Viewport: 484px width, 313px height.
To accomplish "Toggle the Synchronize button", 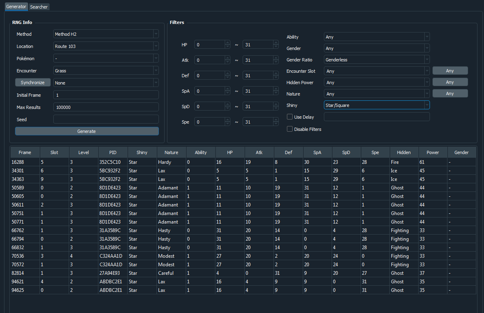I will (33, 83).
